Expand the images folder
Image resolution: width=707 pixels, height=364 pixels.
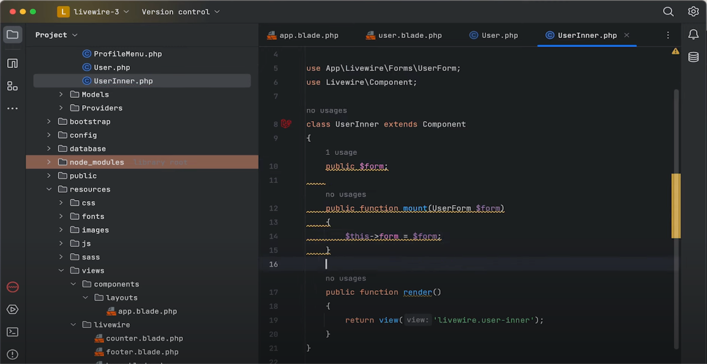(x=61, y=230)
